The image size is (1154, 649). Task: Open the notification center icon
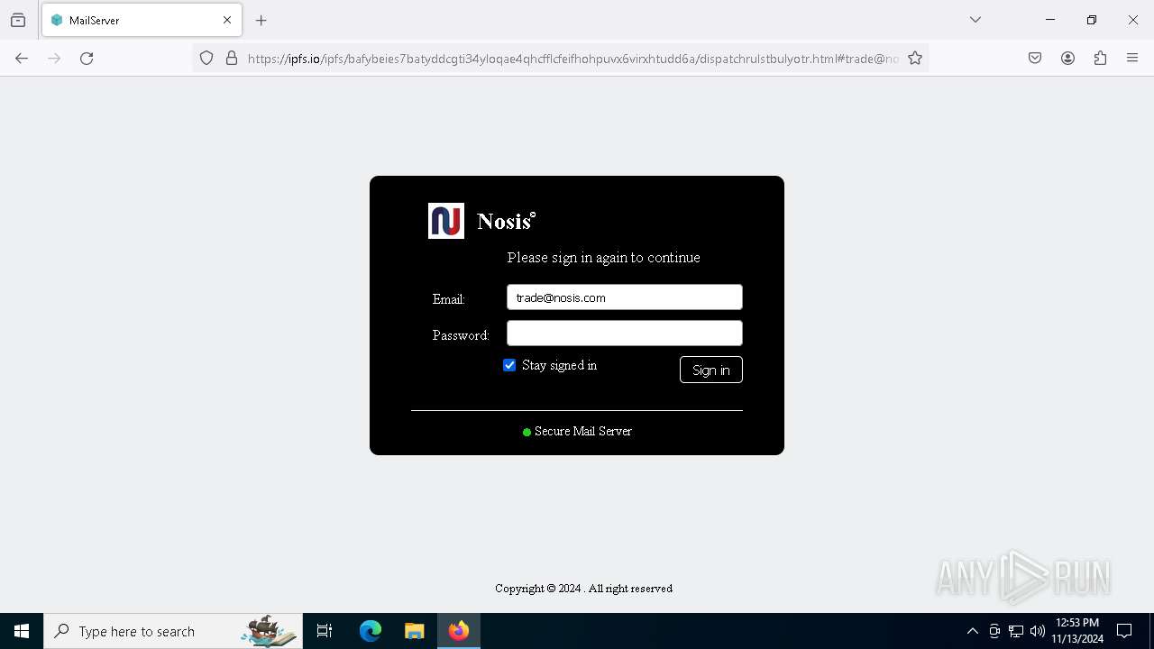coord(1124,631)
